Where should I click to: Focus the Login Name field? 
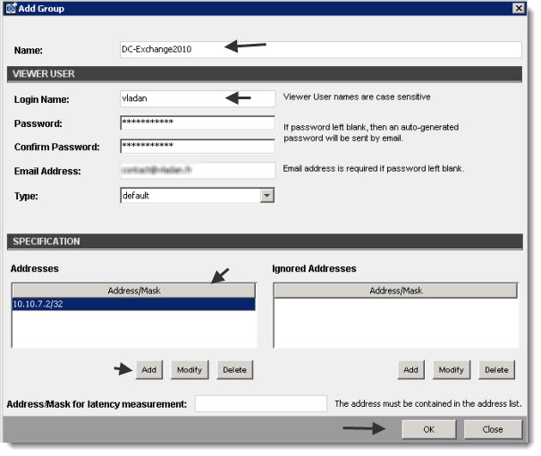coord(171,98)
